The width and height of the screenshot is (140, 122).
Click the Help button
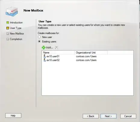coord(13,116)
